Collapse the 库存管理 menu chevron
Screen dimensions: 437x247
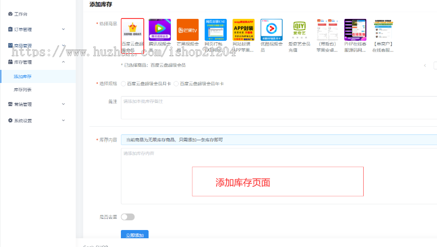pos(64,62)
